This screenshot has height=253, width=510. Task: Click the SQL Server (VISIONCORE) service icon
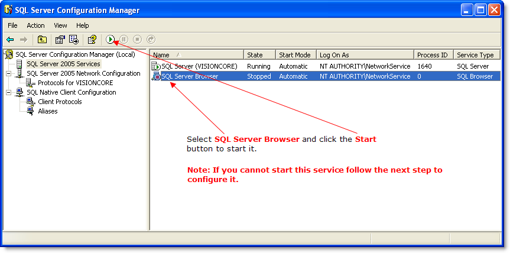pos(156,66)
